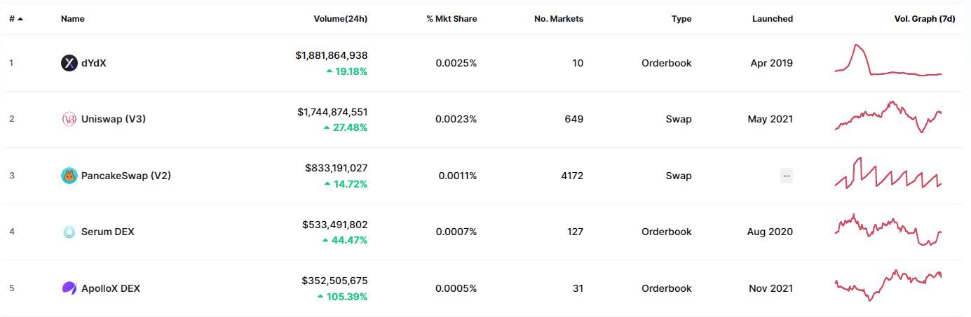Click the Serum DEX logo icon
This screenshot has width=971, height=317.
(69, 232)
